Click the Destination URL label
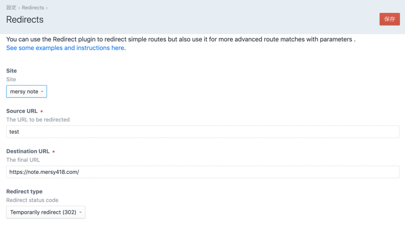The image size is (405, 227). click(28, 151)
